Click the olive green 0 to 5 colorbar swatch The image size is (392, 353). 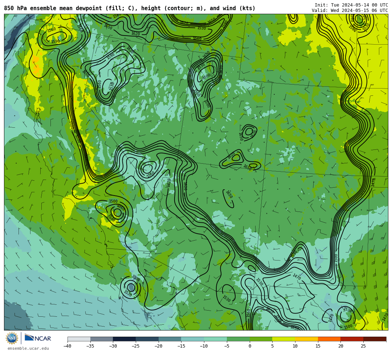(x=261, y=339)
